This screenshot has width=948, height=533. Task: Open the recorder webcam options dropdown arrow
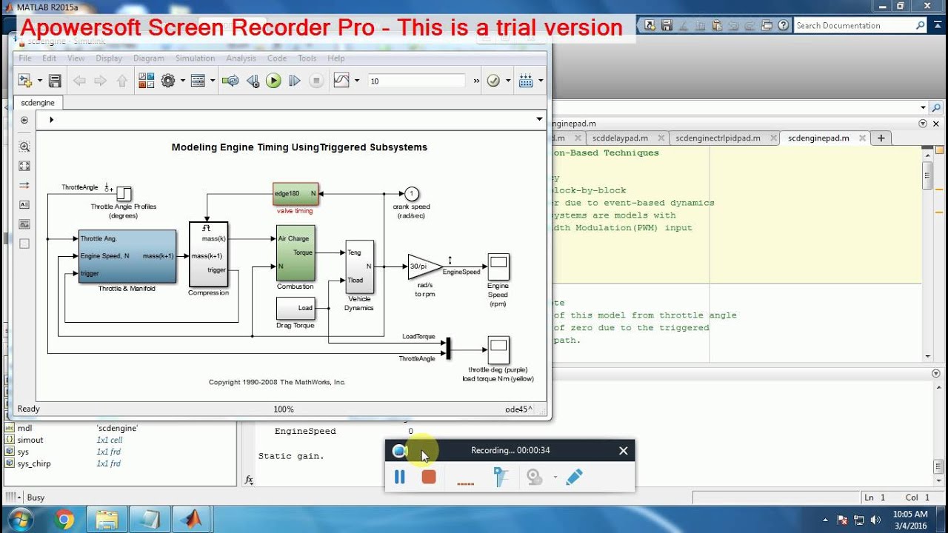(x=555, y=477)
